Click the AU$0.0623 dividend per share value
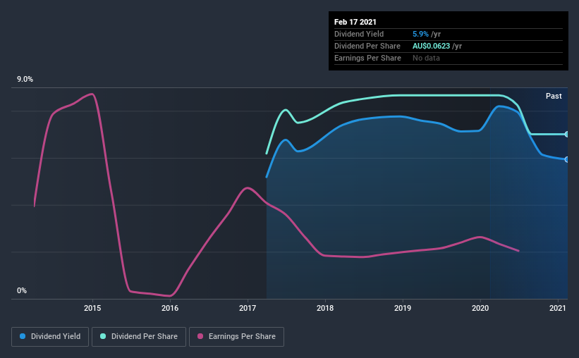 432,46
